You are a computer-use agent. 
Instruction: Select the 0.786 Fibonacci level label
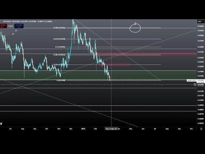point(60,28)
